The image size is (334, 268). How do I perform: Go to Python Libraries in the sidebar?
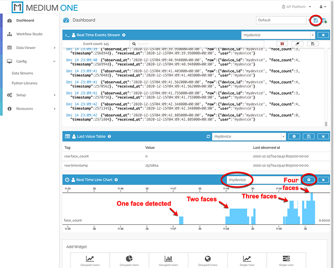click(x=24, y=83)
